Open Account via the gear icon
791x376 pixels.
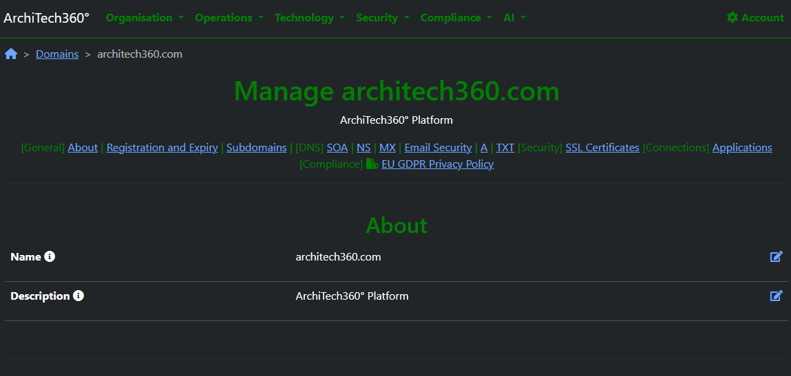[732, 18]
